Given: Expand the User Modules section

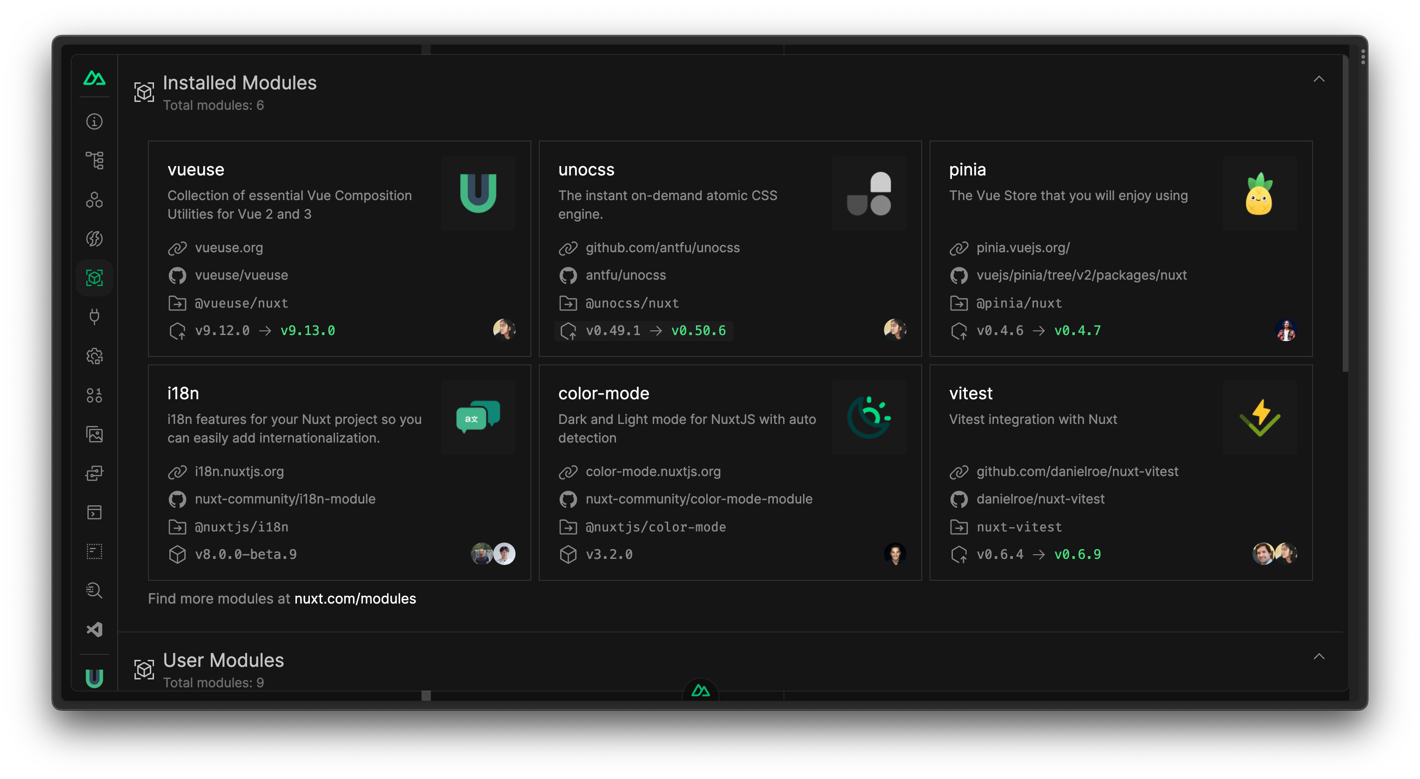Looking at the screenshot, I should coord(1319,656).
